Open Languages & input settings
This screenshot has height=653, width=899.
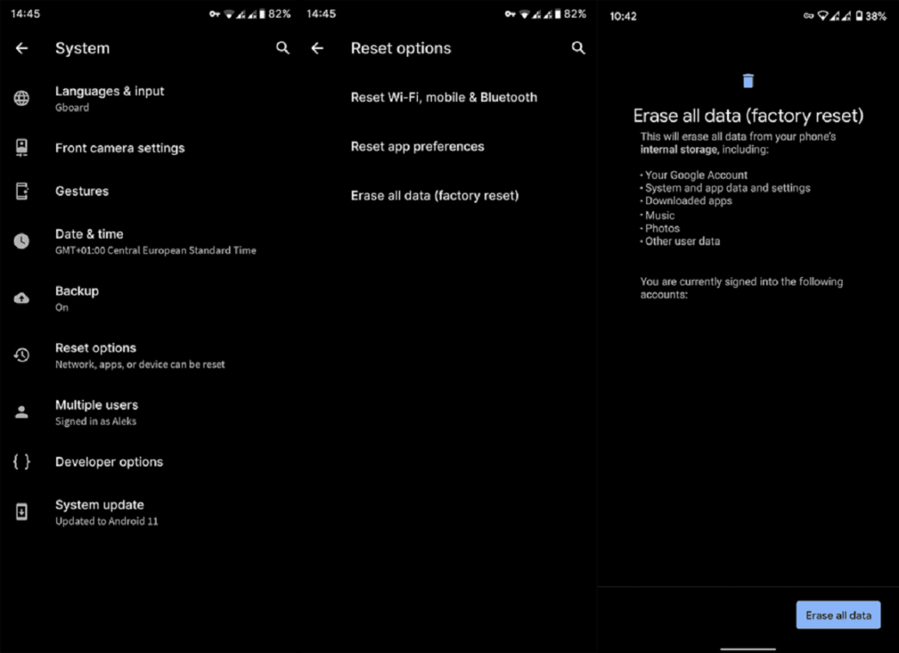click(x=110, y=98)
